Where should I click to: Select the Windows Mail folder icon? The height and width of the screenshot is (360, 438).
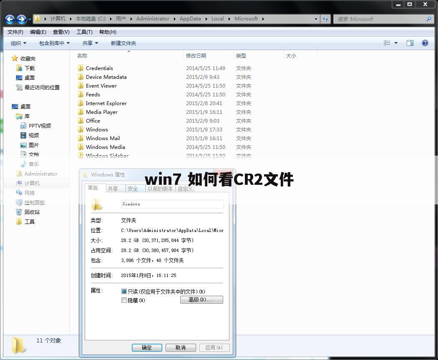[x=81, y=138]
